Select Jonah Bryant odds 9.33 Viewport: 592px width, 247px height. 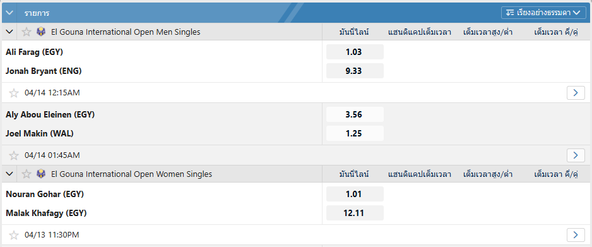[355, 71]
